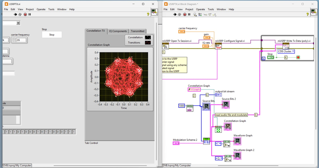The width and height of the screenshot is (319, 168).
Task: Select Source Bits graph terminal
Action: pyautogui.click(x=206, y=106)
